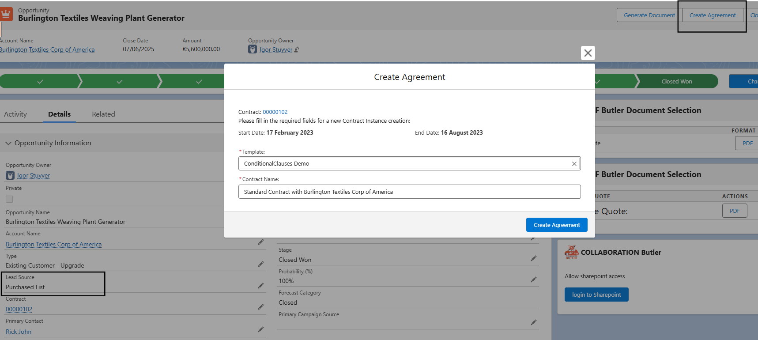The image size is (758, 340).
Task: Edit the Type field pencil icon
Action: (261, 264)
